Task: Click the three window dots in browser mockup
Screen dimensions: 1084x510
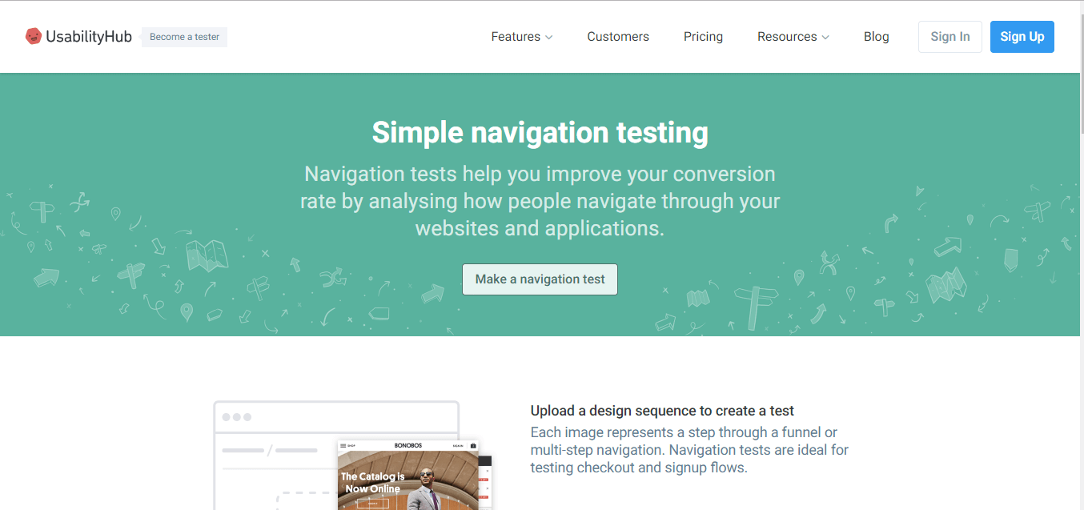Action: coord(236,417)
